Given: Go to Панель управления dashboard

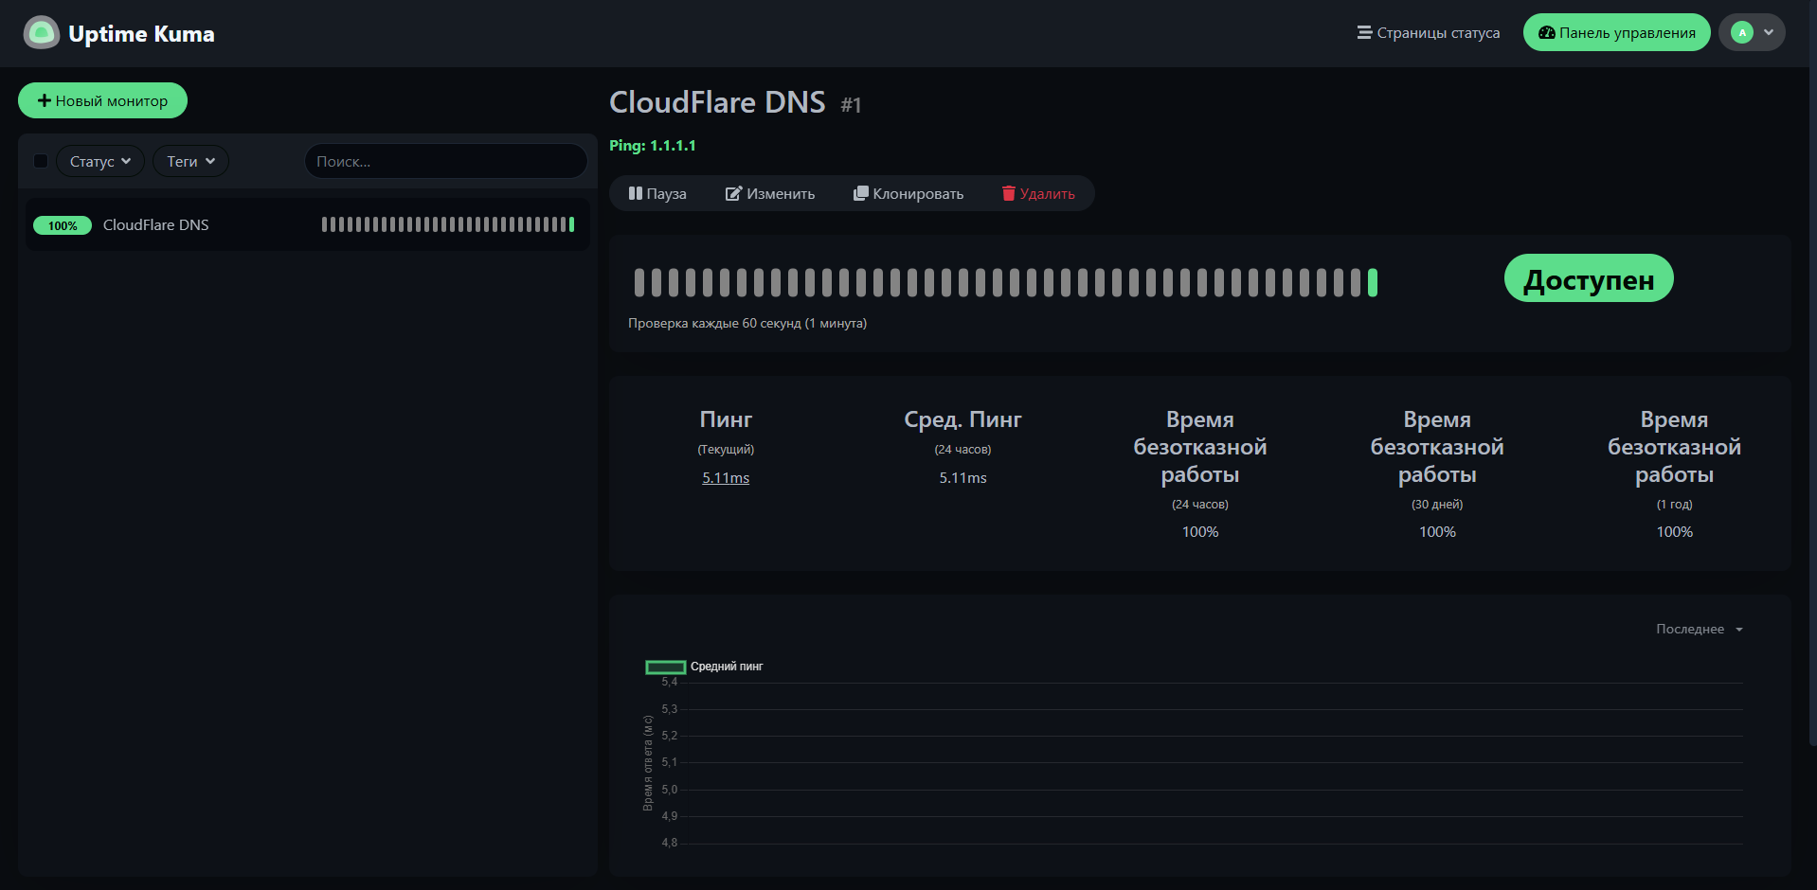Looking at the screenshot, I should pyautogui.click(x=1617, y=32).
